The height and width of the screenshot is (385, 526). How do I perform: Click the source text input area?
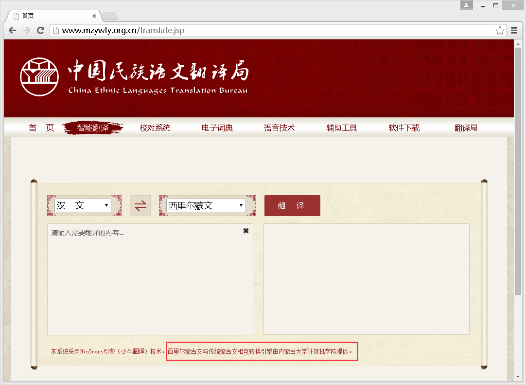coord(150,282)
